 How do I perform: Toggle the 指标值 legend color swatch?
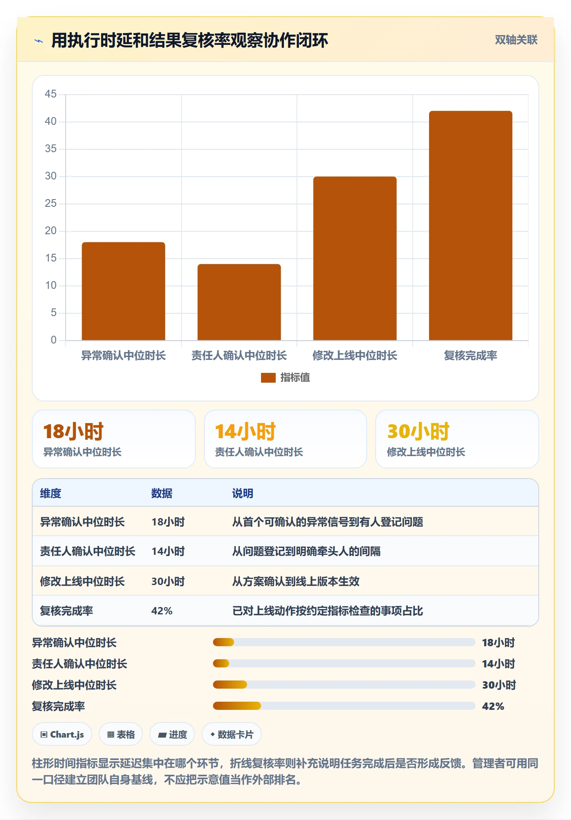click(x=268, y=378)
